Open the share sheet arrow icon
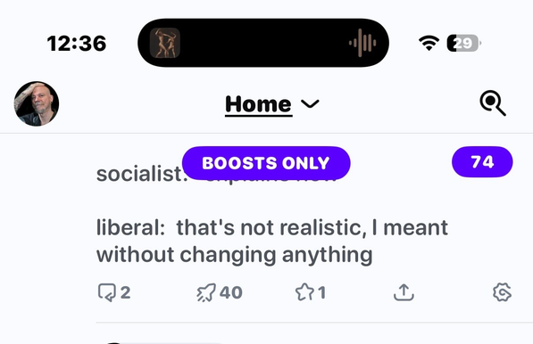The image size is (533, 344). point(404,292)
